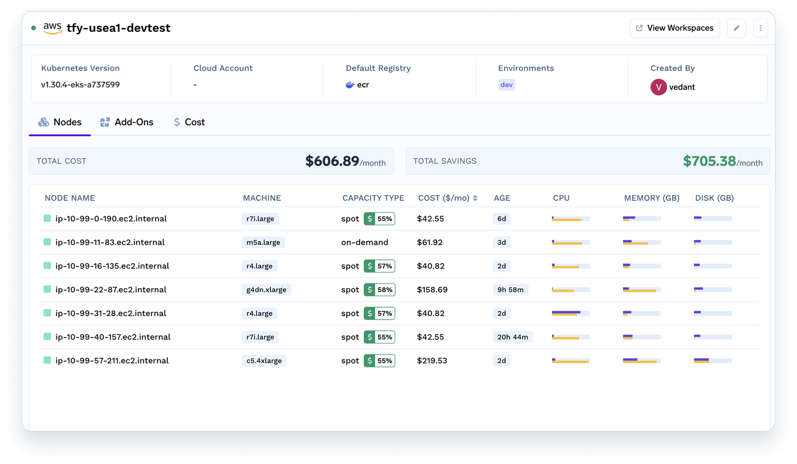Image resolution: width=797 pixels, height=464 pixels.
Task: Toggle the 55% spot savings badge on r7i.large
Action: click(379, 219)
